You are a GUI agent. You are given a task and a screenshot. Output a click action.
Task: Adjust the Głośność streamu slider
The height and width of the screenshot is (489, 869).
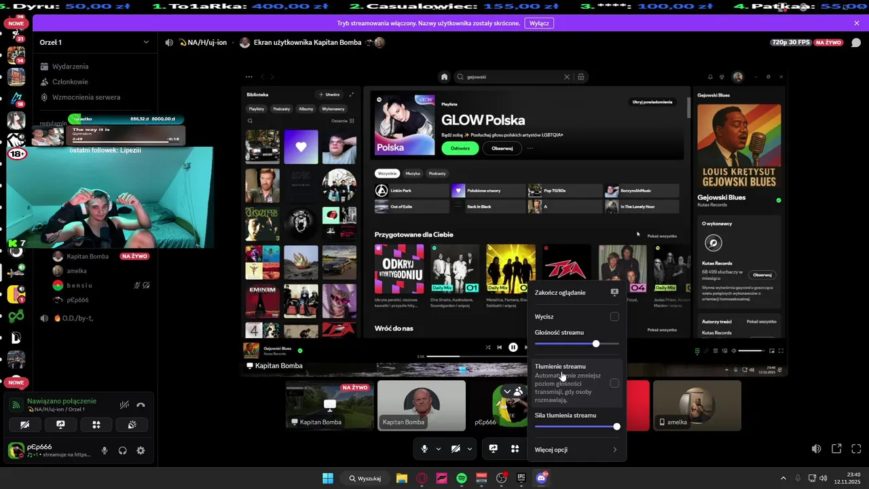point(576,344)
